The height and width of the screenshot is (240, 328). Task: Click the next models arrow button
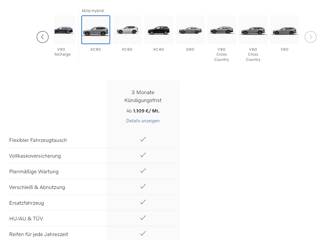click(x=311, y=37)
